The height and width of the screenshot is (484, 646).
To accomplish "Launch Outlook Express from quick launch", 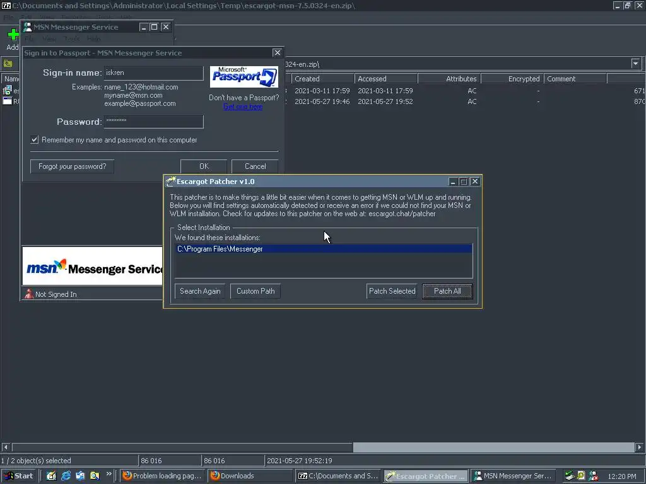I will pos(80,476).
